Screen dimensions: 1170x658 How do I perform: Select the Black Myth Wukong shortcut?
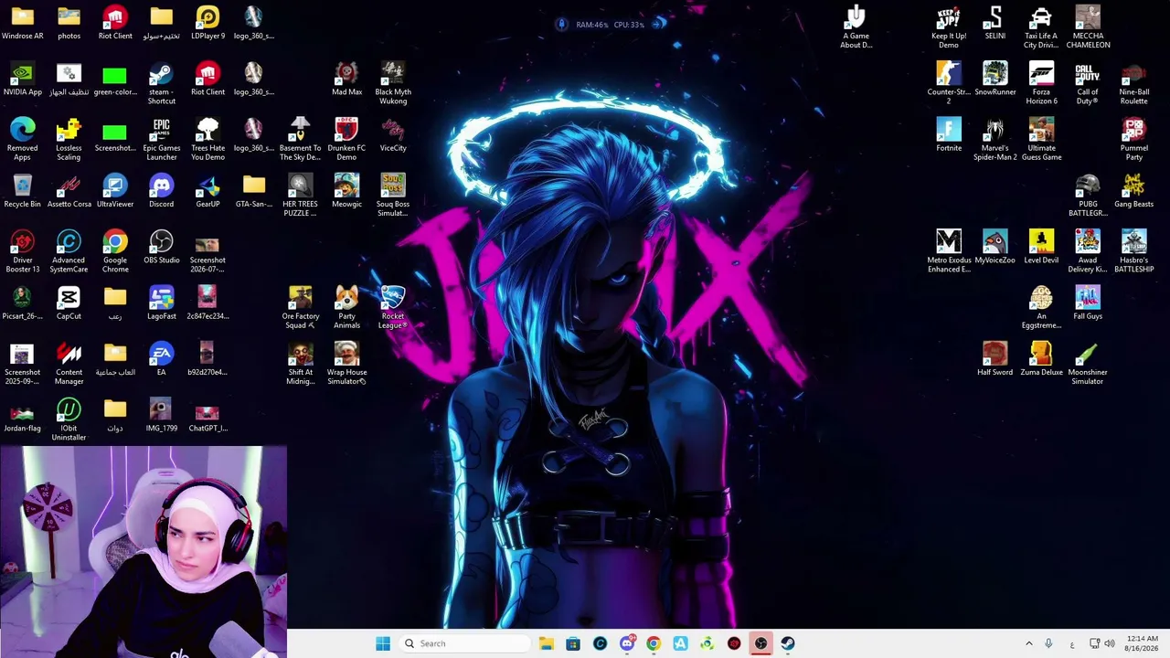pyautogui.click(x=393, y=84)
